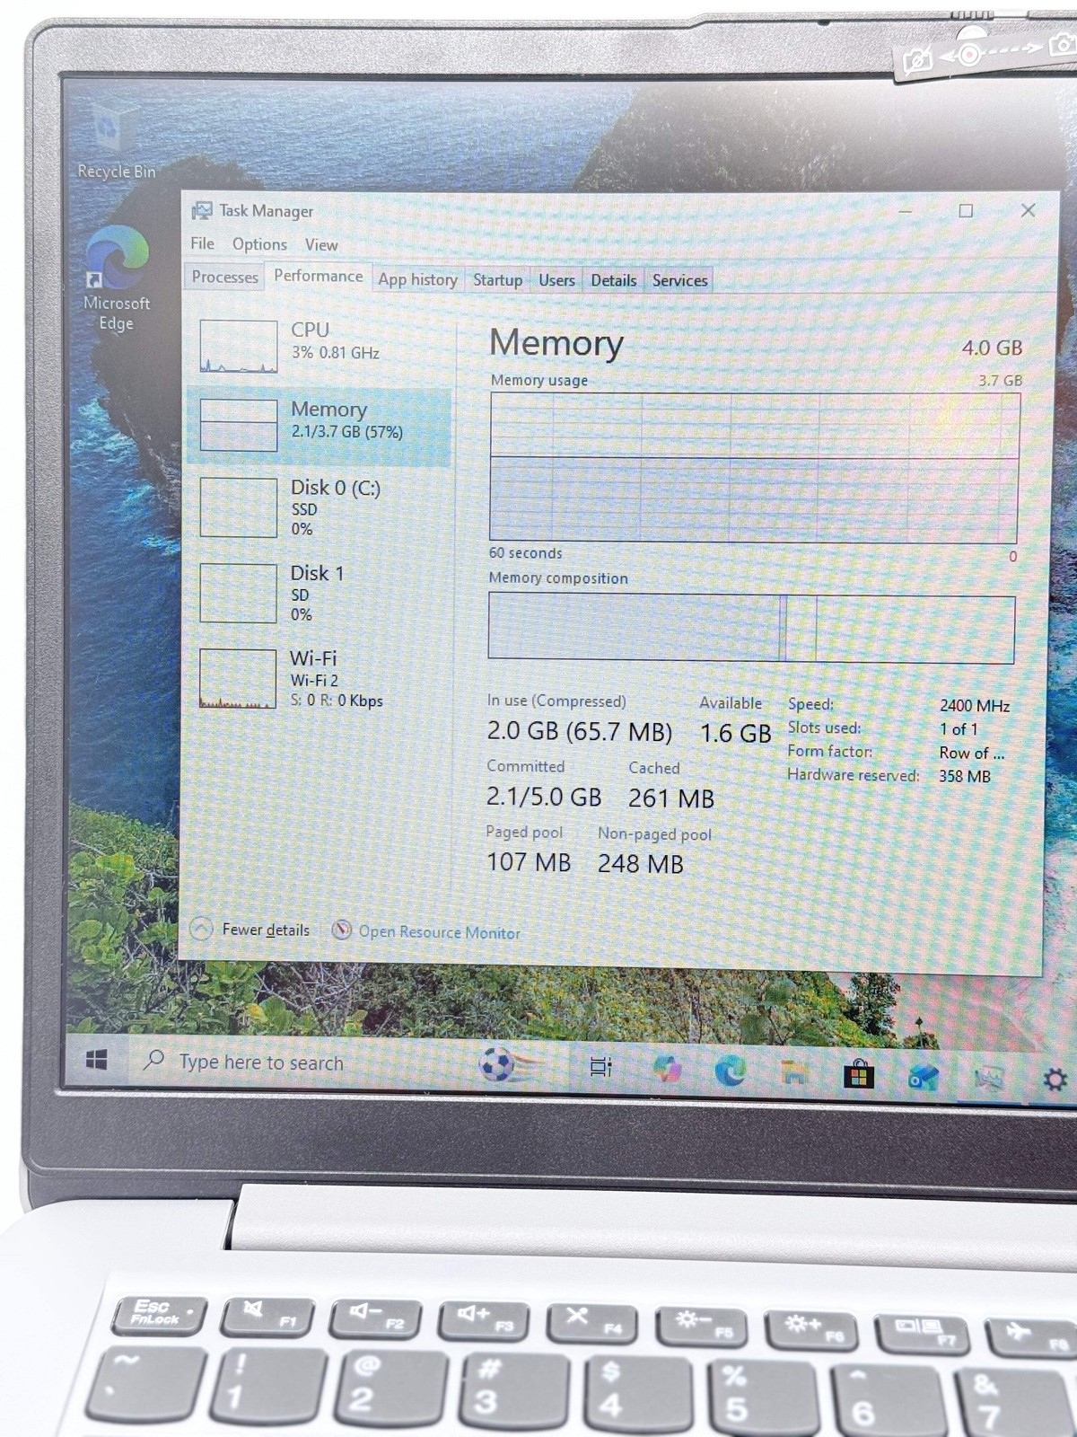The image size is (1077, 1437).
Task: Open the Options menu
Action: 259,244
